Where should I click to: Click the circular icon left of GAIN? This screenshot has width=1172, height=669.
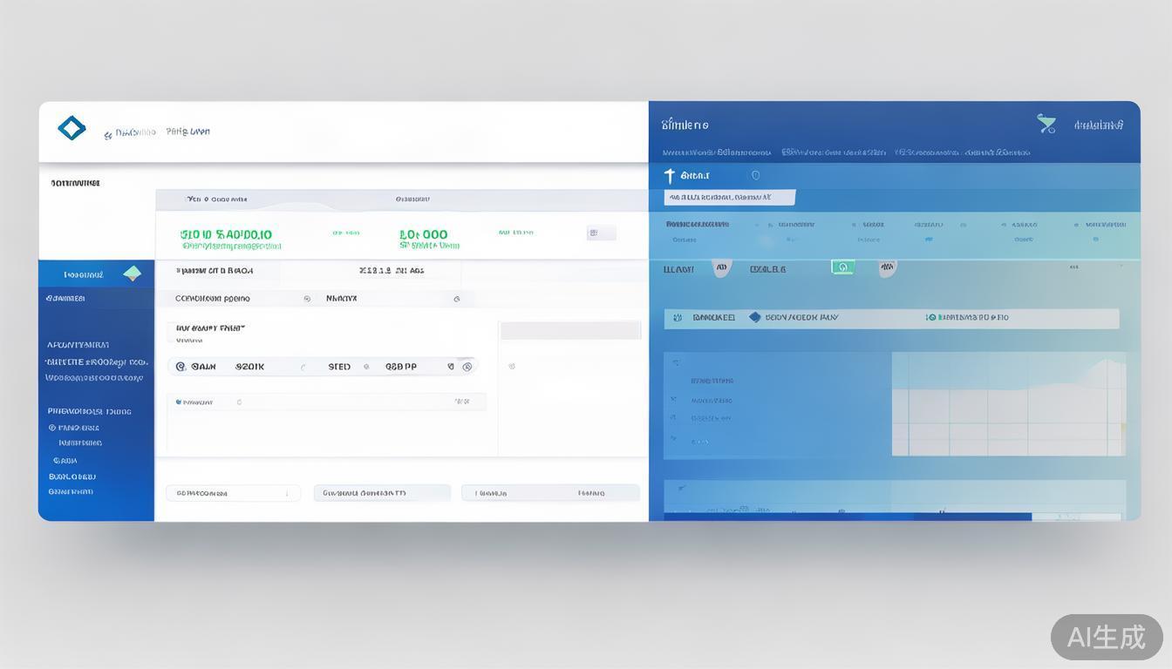[181, 367]
